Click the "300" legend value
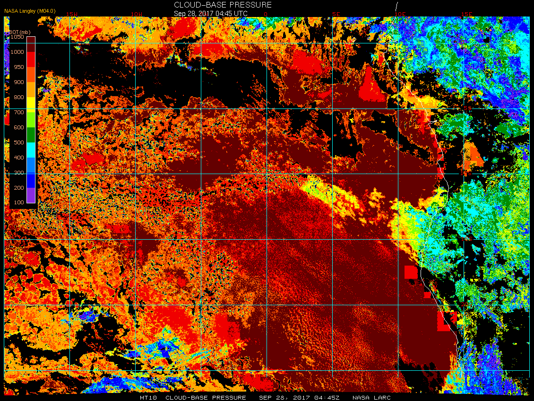Viewport: 534px width, 401px height. point(19,173)
